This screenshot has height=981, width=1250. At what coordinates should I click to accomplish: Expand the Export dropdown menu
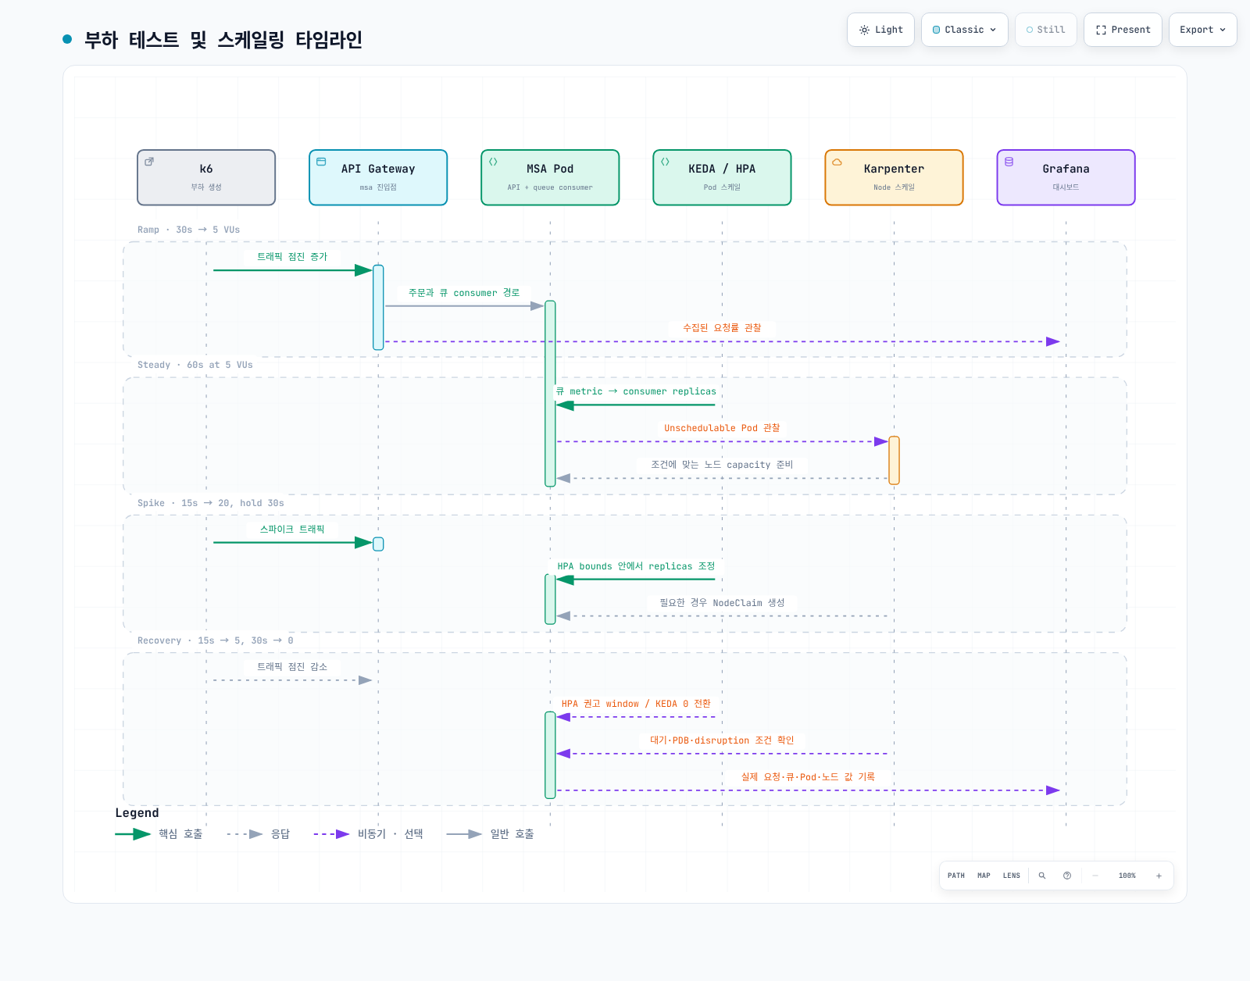1202,30
